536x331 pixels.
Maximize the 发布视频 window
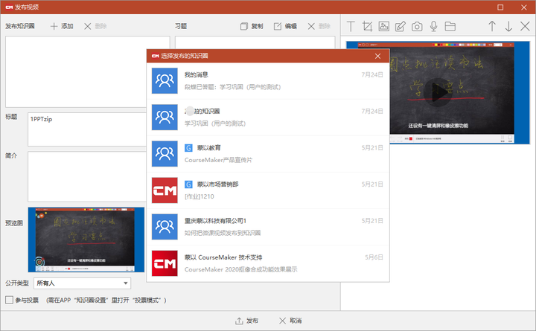(x=500, y=7)
